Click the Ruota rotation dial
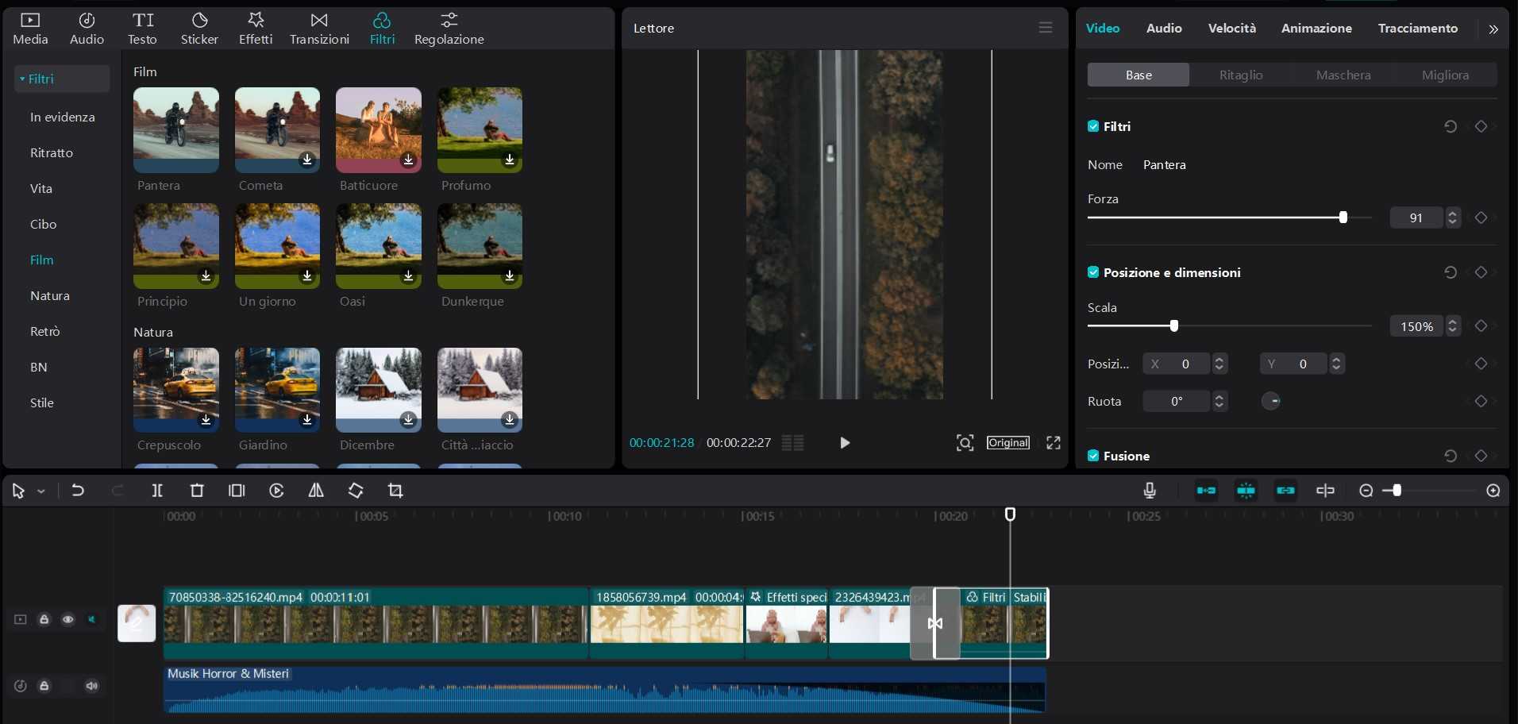1518x724 pixels. (x=1271, y=401)
